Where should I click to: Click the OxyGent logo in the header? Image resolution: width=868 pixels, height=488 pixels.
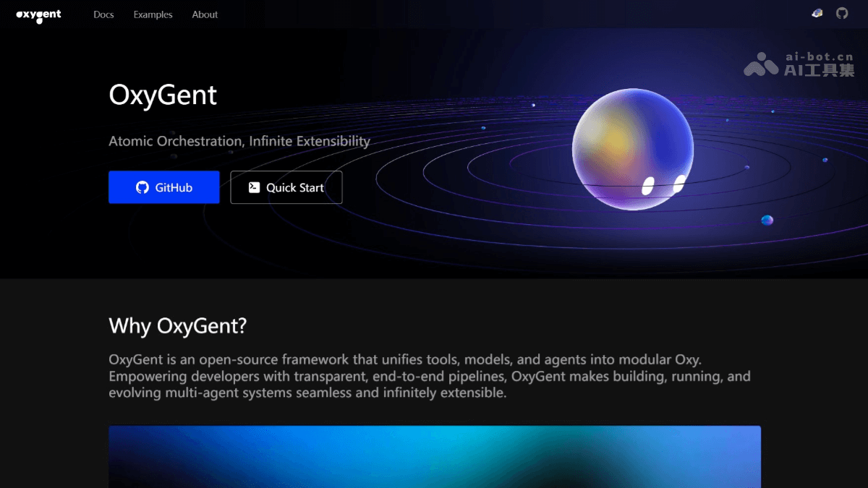click(40, 14)
